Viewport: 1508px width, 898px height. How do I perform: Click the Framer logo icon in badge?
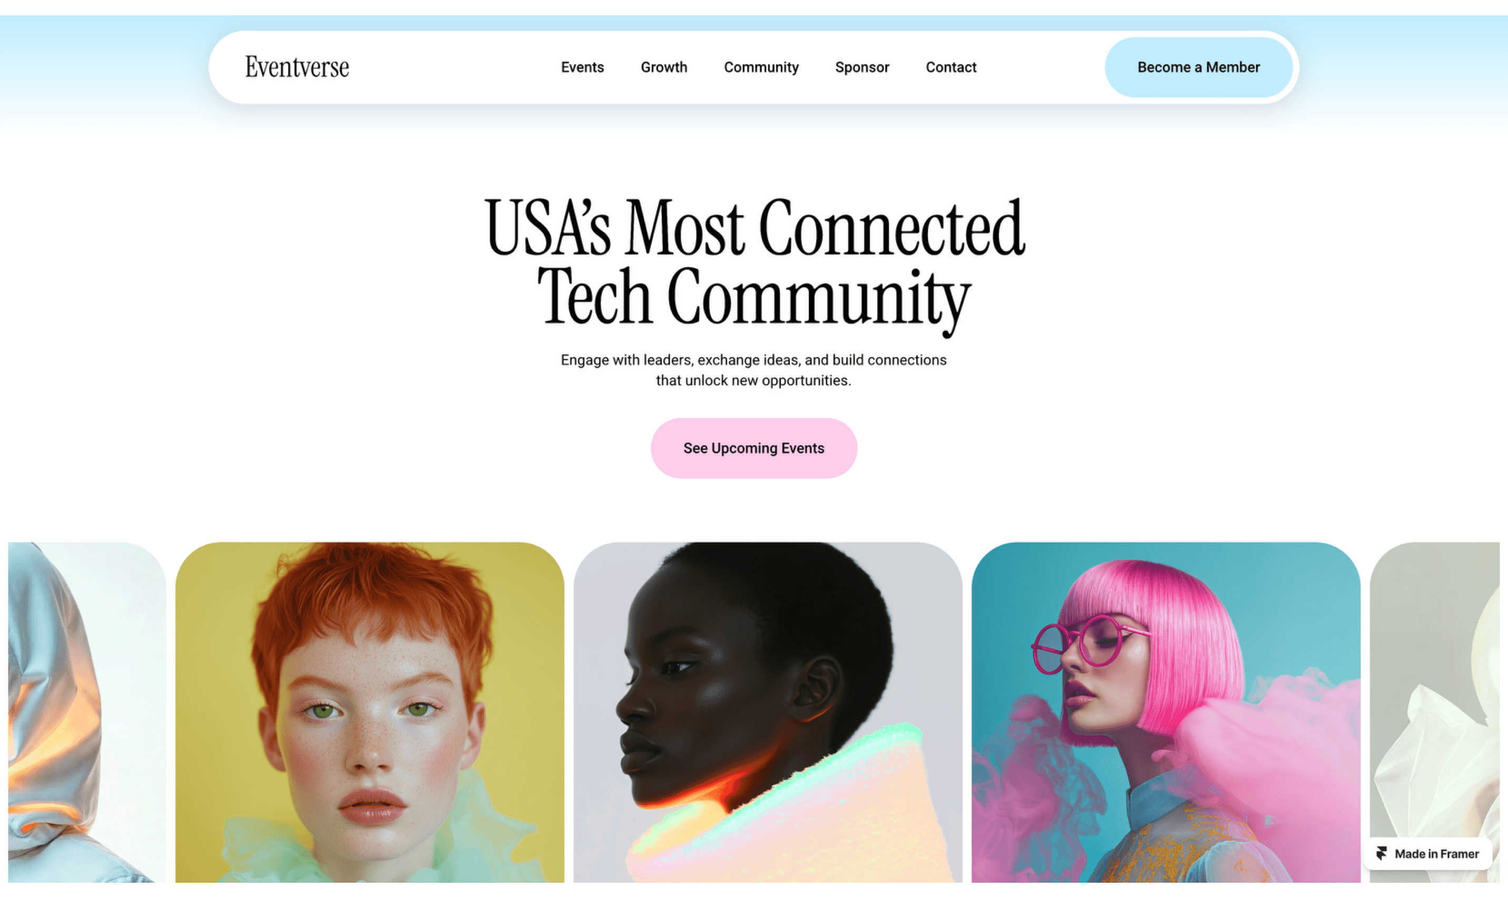pos(1382,853)
